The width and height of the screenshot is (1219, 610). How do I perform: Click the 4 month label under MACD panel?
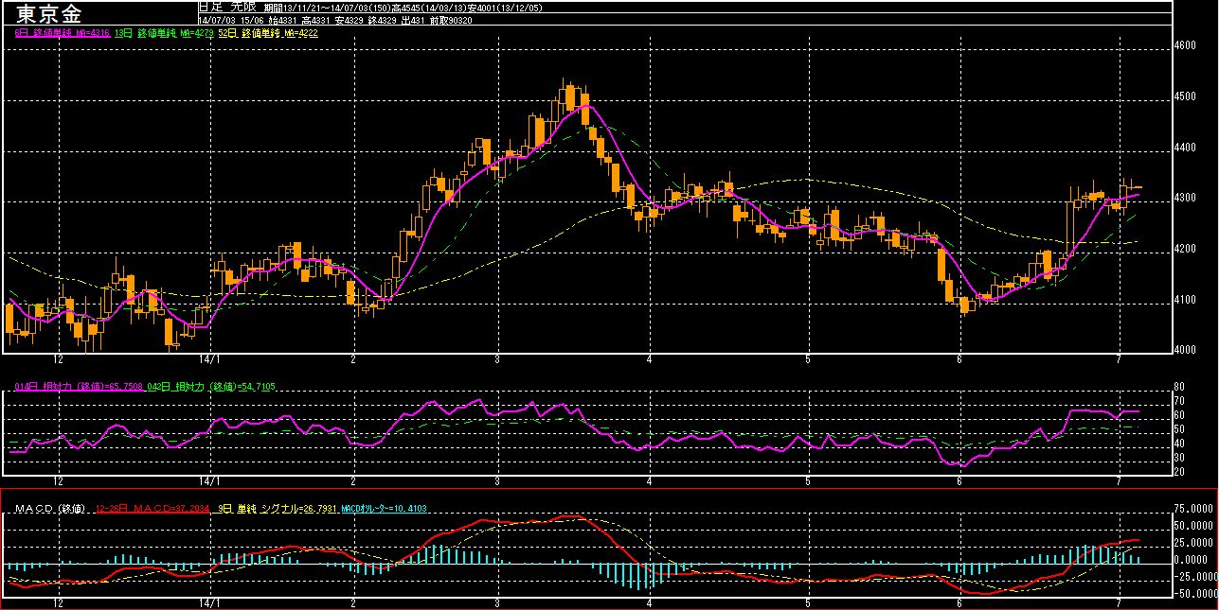click(650, 602)
